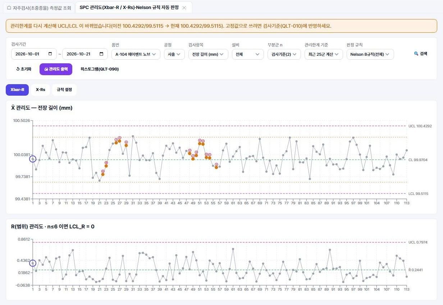Viewport: 443px width, 305px height.
Task: Run the 검색 search button
Action: [420, 54]
